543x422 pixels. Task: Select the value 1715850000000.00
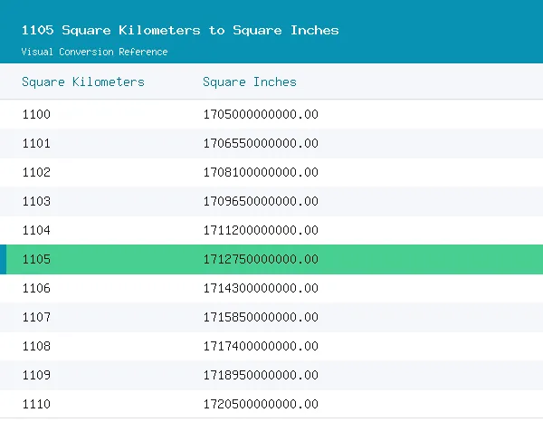[261, 317]
